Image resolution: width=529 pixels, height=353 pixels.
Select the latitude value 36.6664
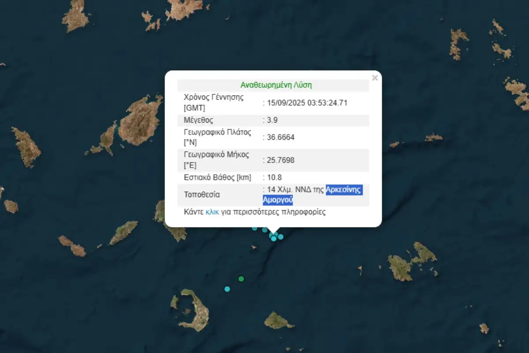pyautogui.click(x=279, y=137)
